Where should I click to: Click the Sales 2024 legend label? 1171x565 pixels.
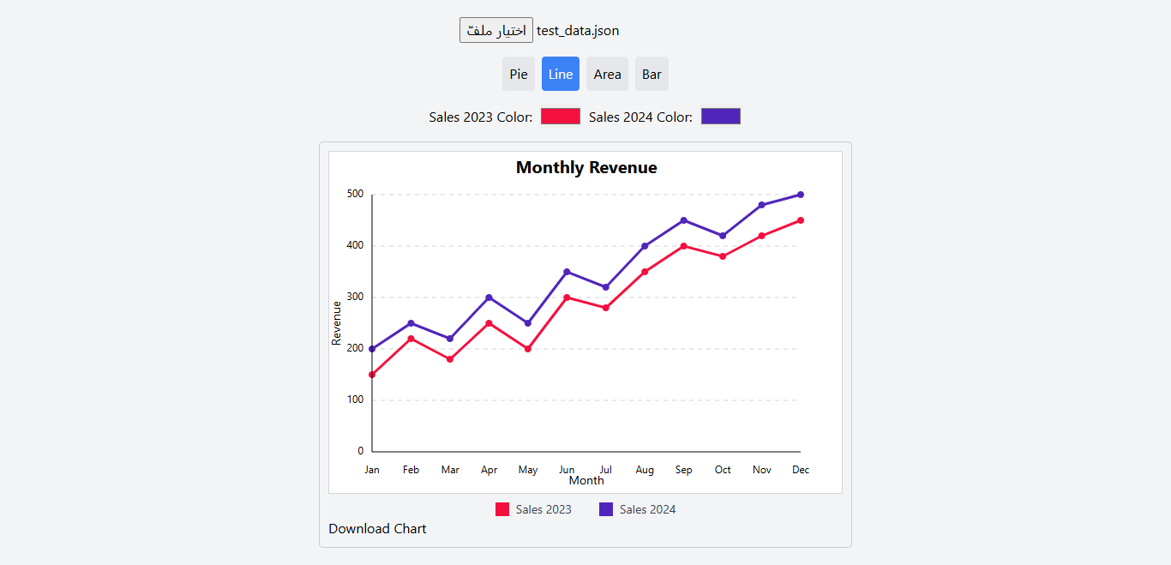(647, 509)
